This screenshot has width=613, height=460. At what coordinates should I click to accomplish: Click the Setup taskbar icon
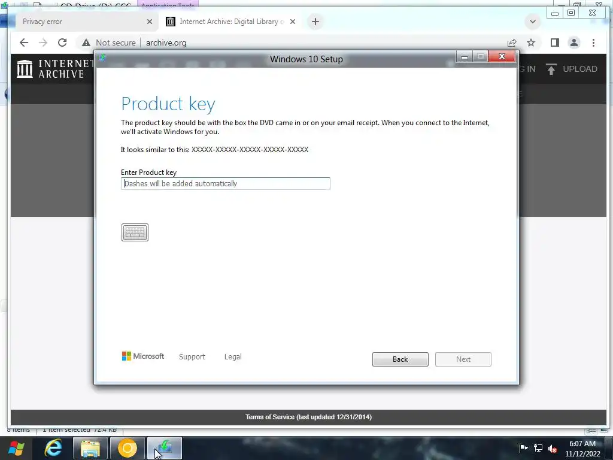pos(165,448)
